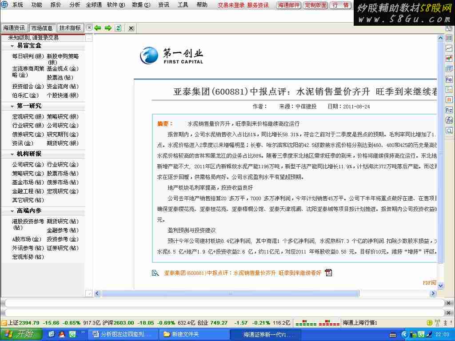
Task: Open 外讯参考(钻) link
Action: [x=28, y=248]
